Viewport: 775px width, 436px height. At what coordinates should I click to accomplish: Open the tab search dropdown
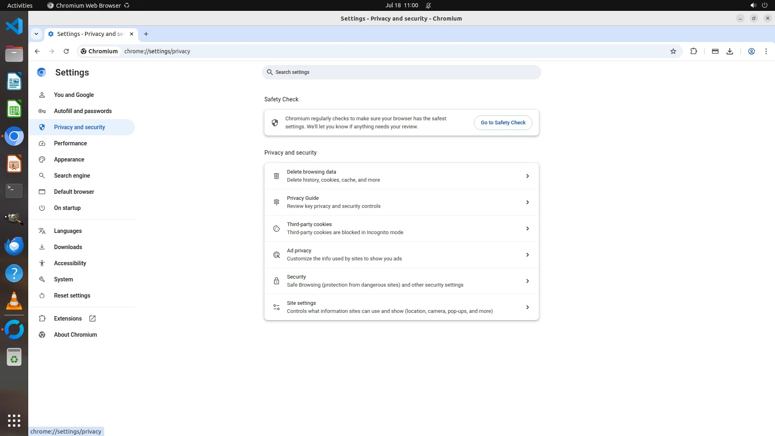pos(36,34)
